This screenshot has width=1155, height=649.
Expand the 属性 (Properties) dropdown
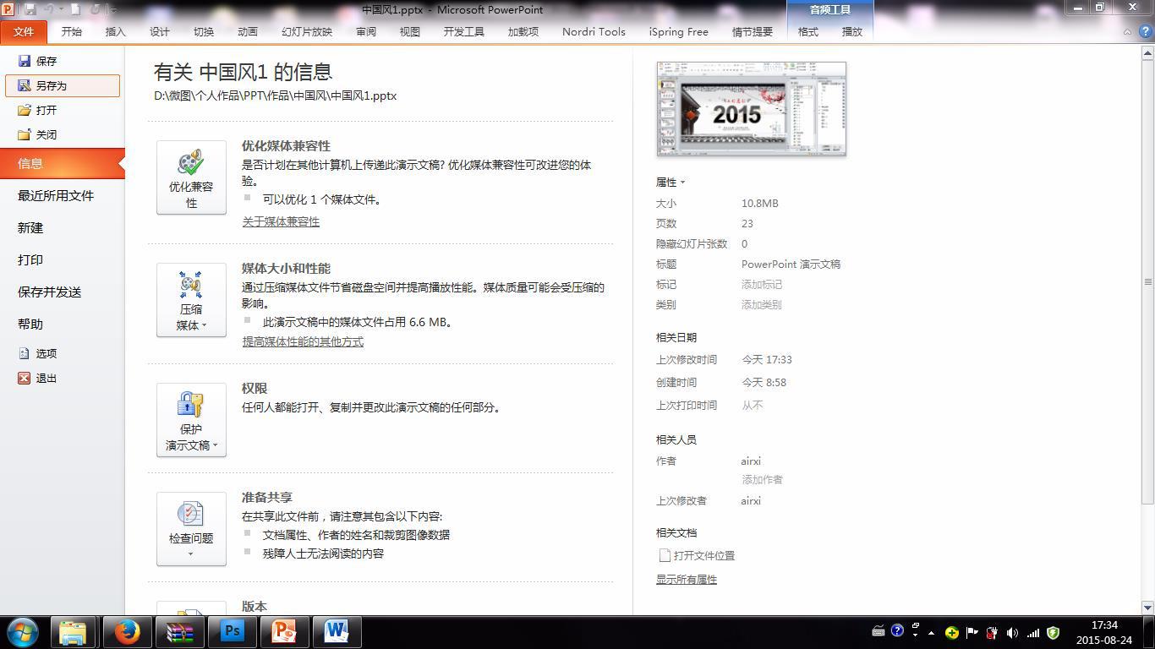pyautogui.click(x=671, y=182)
